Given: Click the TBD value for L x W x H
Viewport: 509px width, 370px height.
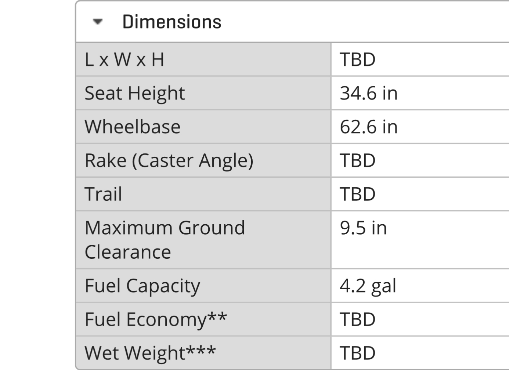Looking at the screenshot, I should [x=357, y=59].
